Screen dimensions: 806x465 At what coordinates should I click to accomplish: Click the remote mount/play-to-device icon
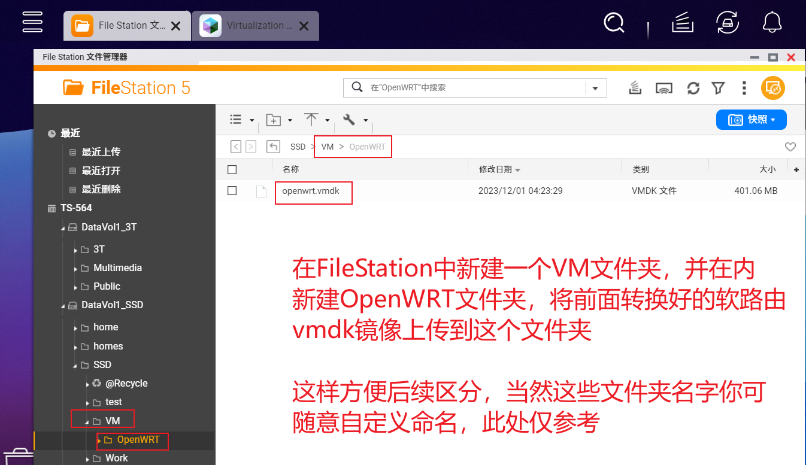pos(665,88)
